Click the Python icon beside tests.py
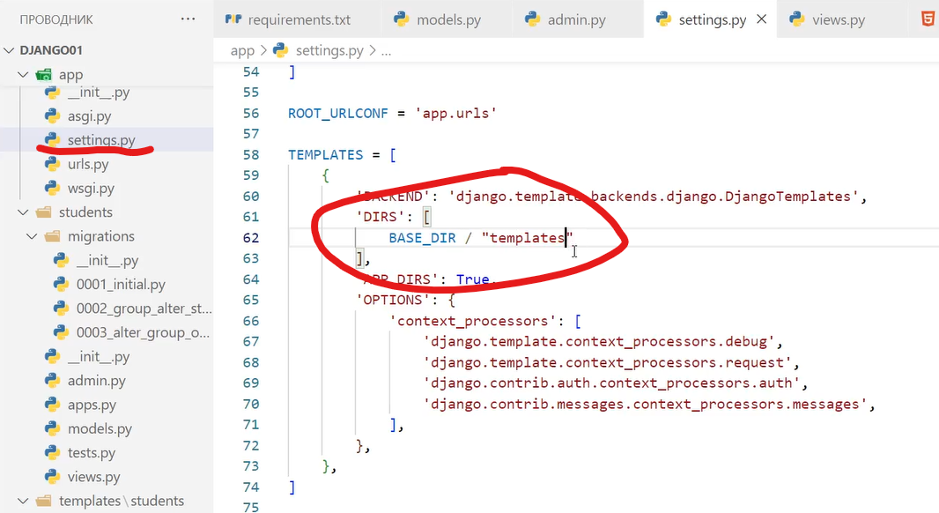 coord(53,453)
